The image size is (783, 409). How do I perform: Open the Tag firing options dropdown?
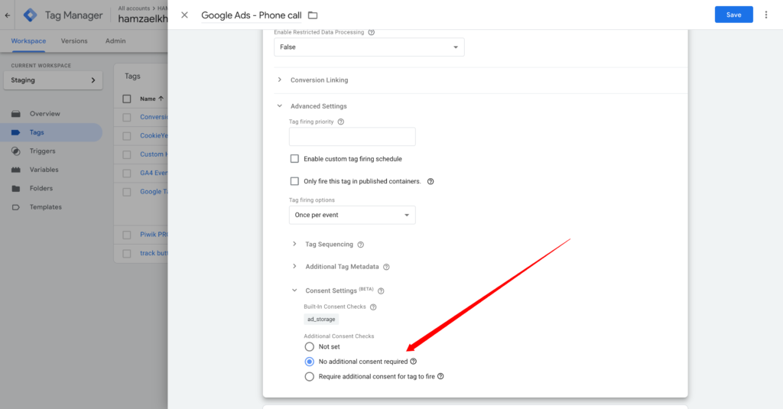(x=352, y=215)
